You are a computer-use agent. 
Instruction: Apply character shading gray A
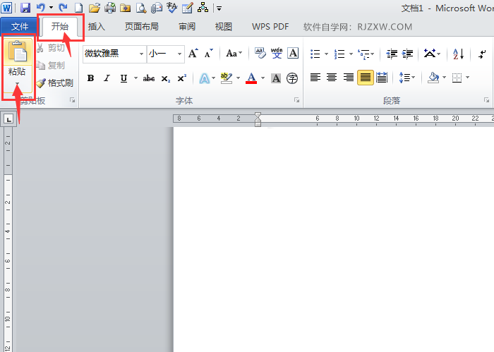point(276,78)
